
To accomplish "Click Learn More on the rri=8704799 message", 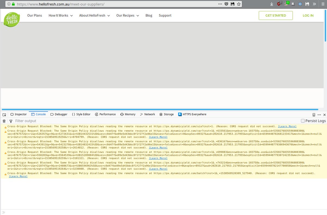I will pos(158,137).
